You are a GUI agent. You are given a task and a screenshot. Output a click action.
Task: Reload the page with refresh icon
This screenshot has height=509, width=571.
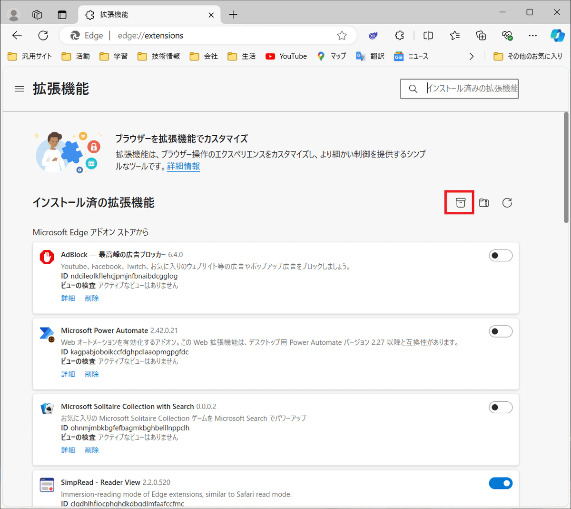pyautogui.click(x=43, y=35)
